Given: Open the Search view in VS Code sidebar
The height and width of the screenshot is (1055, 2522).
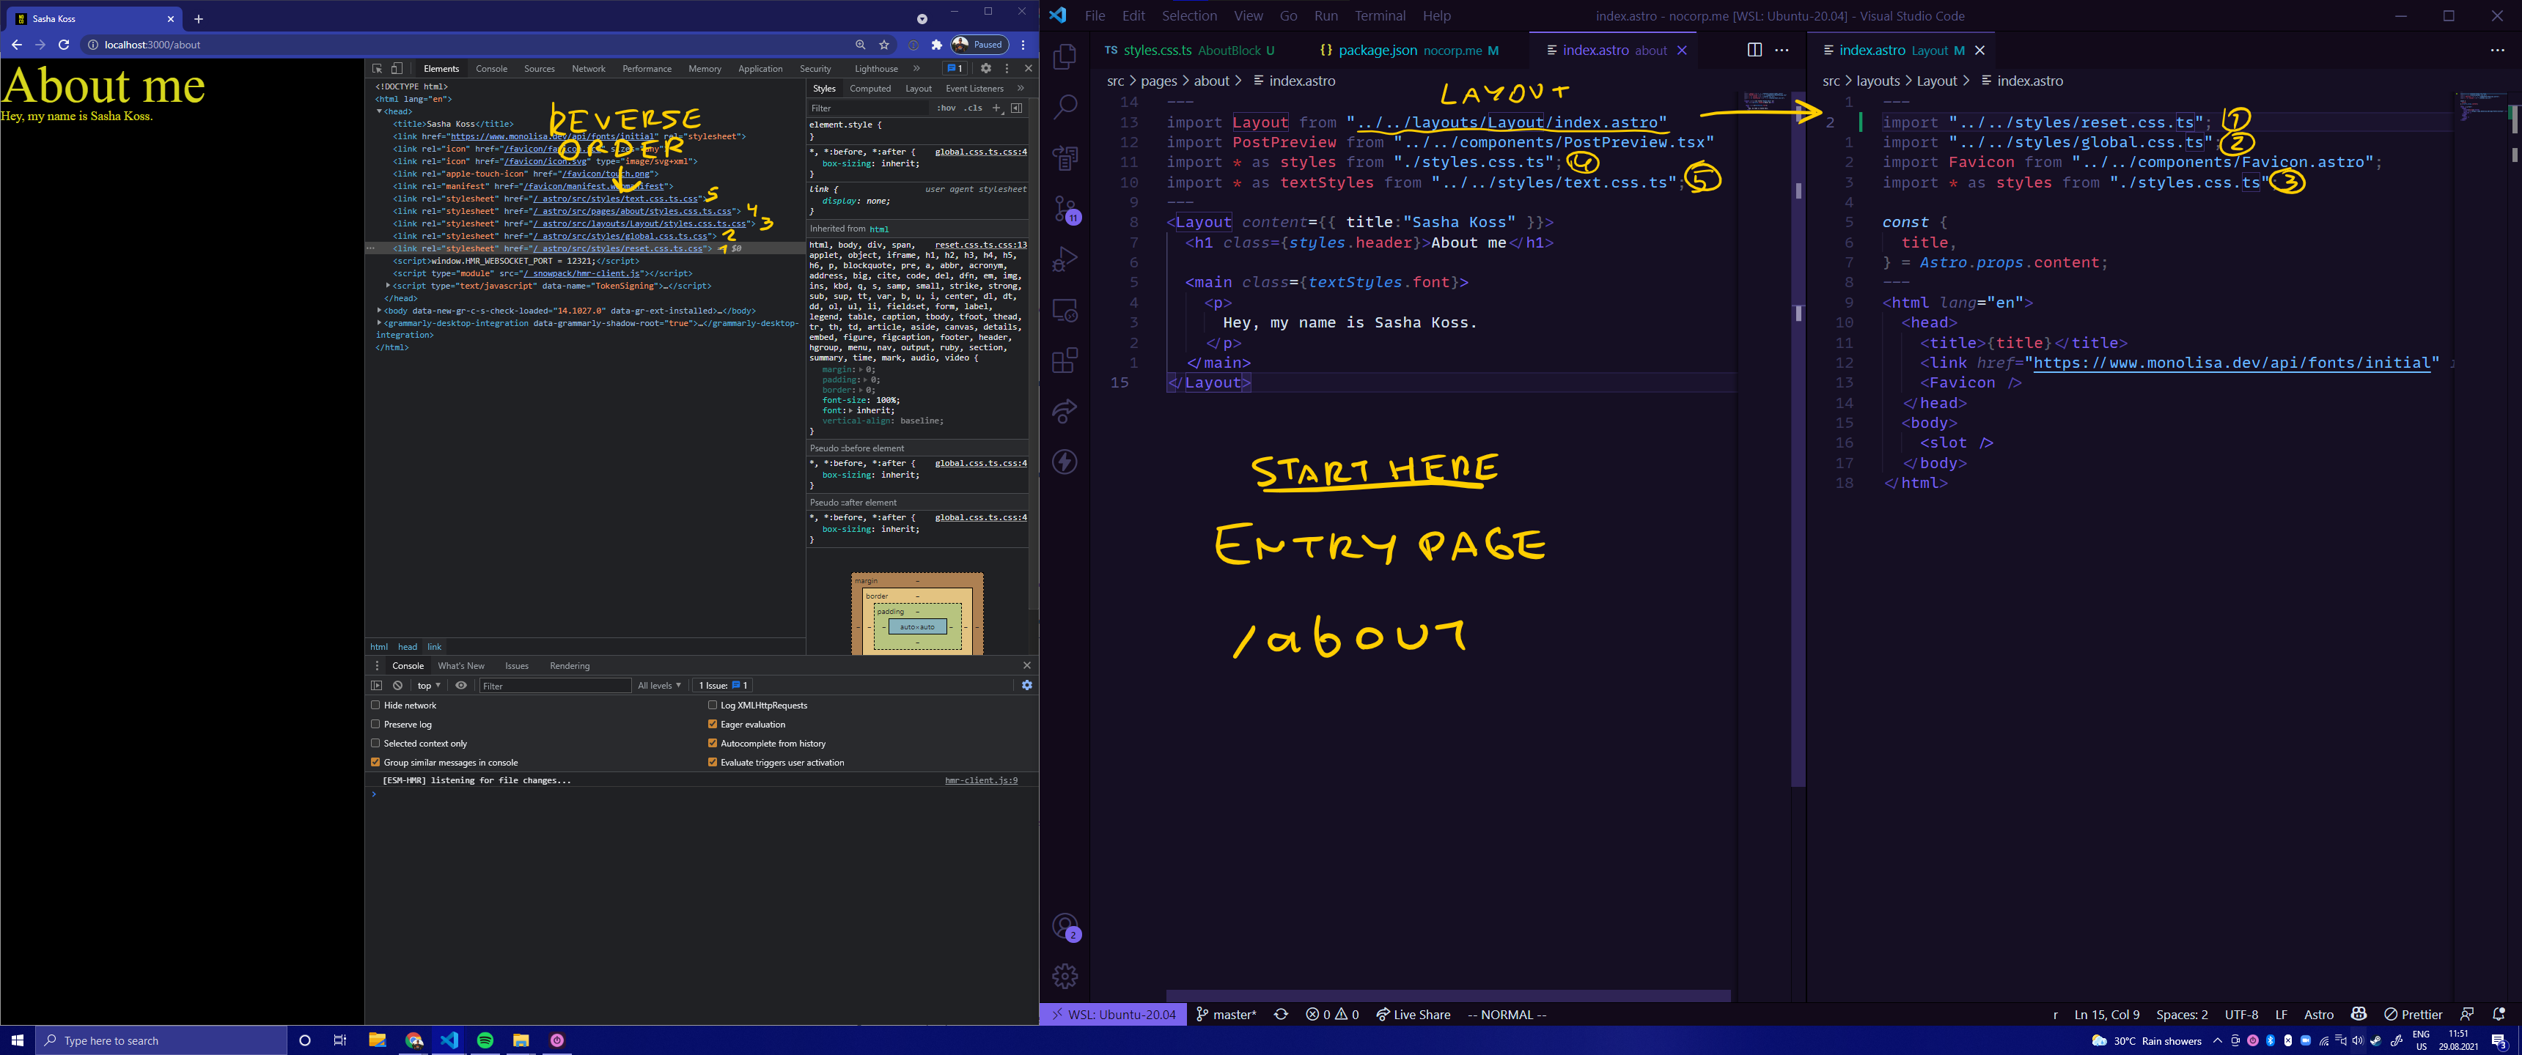Looking at the screenshot, I should (x=1065, y=108).
